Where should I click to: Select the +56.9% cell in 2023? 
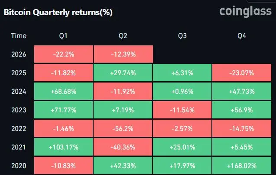[x=242, y=110]
